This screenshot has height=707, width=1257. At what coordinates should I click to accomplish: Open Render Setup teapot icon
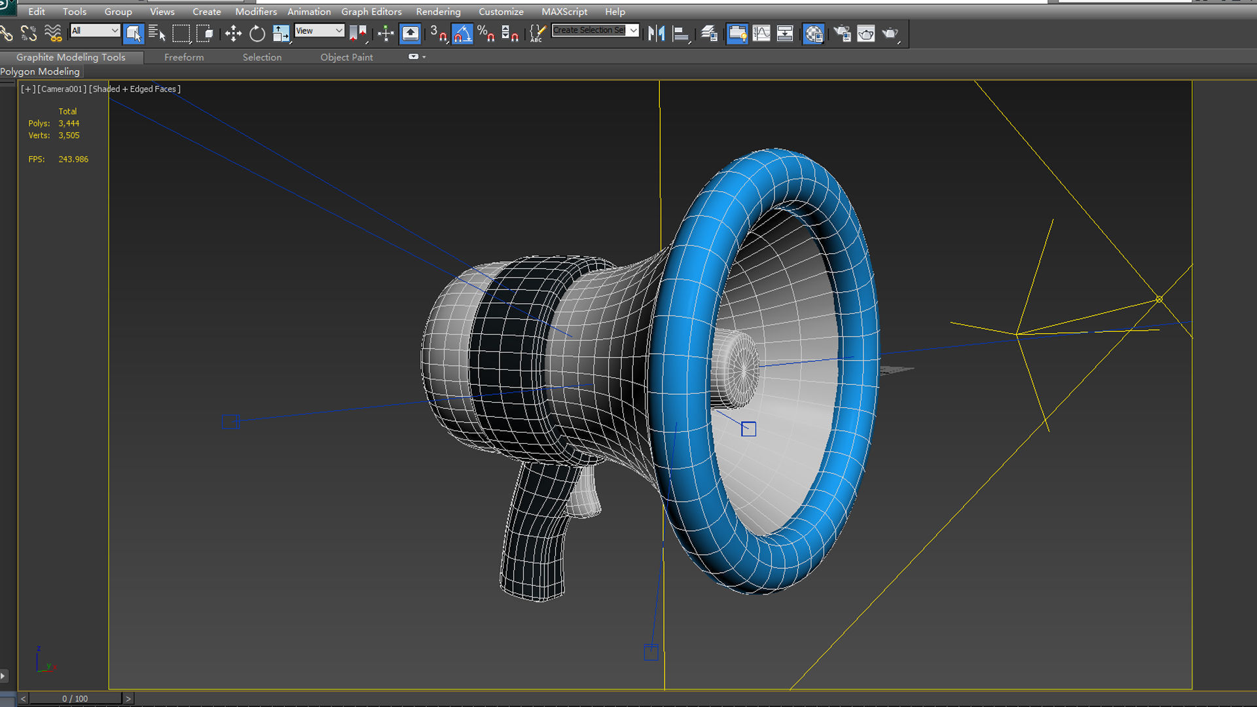(x=842, y=33)
